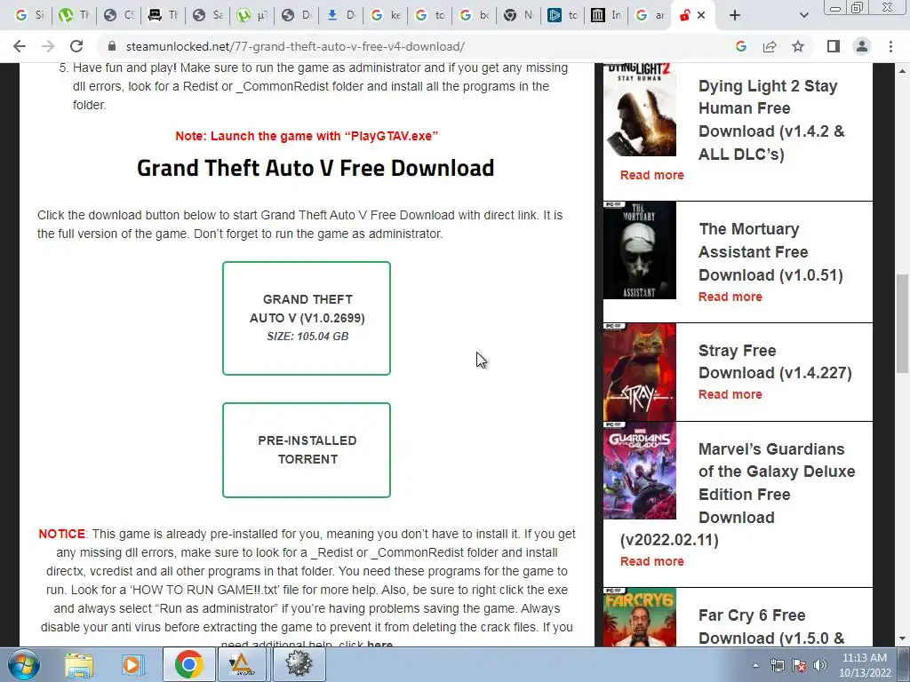Click Read more under Dying Light 2
The width and height of the screenshot is (910, 682).
point(651,175)
